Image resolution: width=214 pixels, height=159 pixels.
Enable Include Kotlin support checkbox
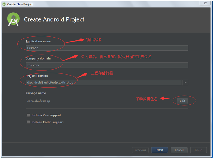(x=28, y=122)
